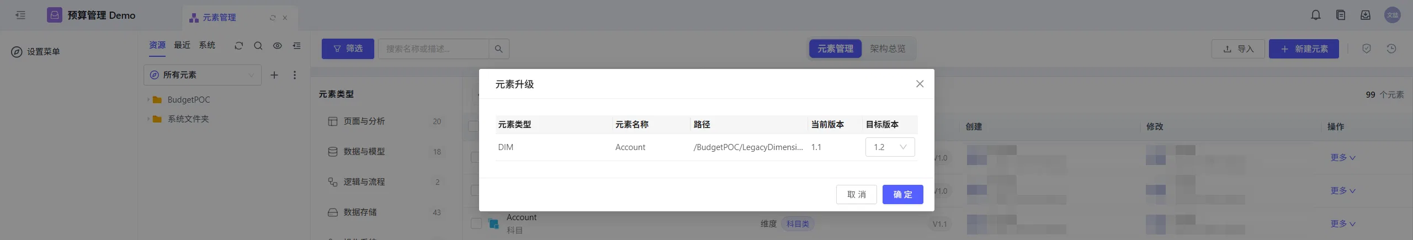Image resolution: width=1413 pixels, height=240 pixels.
Task: Refresh the 元素管理 tab
Action: (273, 18)
